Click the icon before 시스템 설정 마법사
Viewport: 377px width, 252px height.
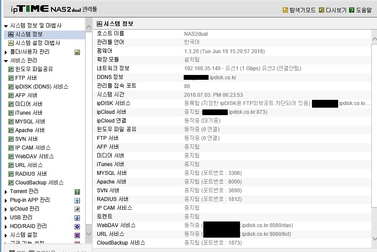(11, 43)
